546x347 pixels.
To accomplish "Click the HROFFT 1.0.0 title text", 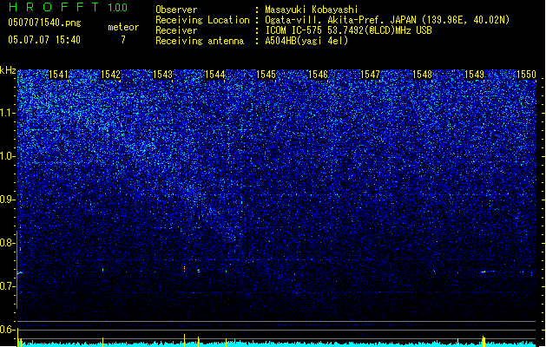I will tap(69, 7).
